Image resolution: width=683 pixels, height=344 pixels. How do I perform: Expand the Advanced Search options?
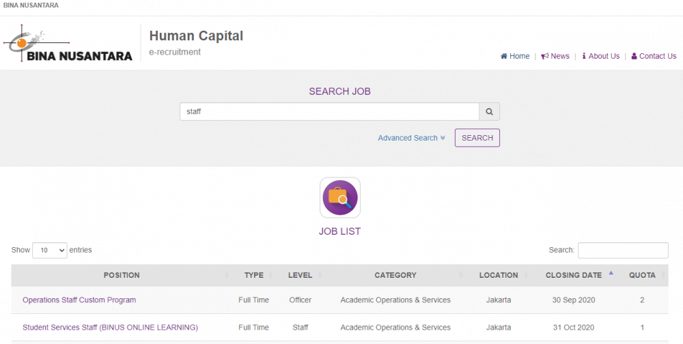click(411, 138)
